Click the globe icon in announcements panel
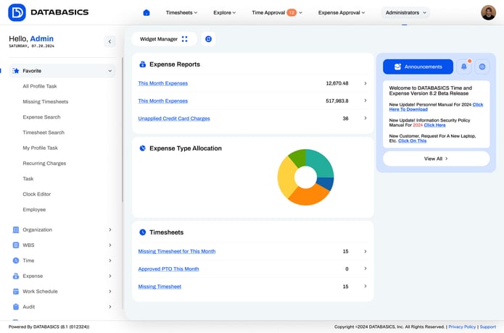504x333 pixels. pos(482,67)
